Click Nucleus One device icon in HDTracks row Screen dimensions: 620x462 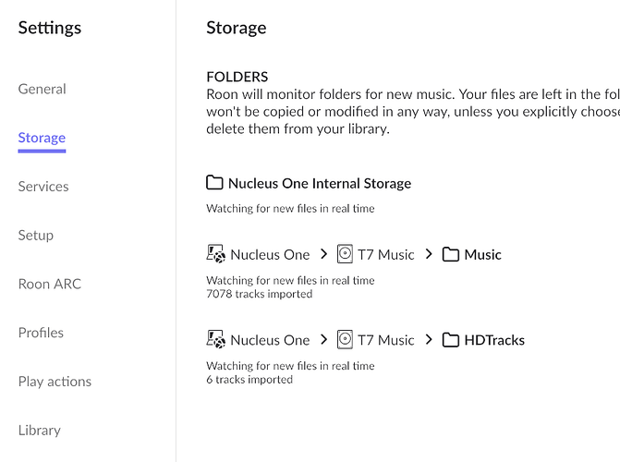(216, 340)
